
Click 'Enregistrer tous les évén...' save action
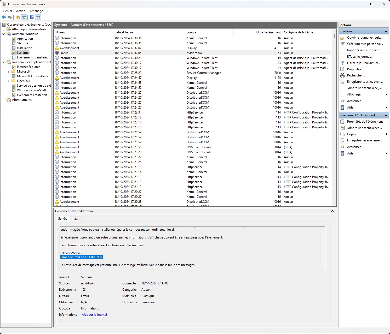pyautogui.click(x=365, y=82)
